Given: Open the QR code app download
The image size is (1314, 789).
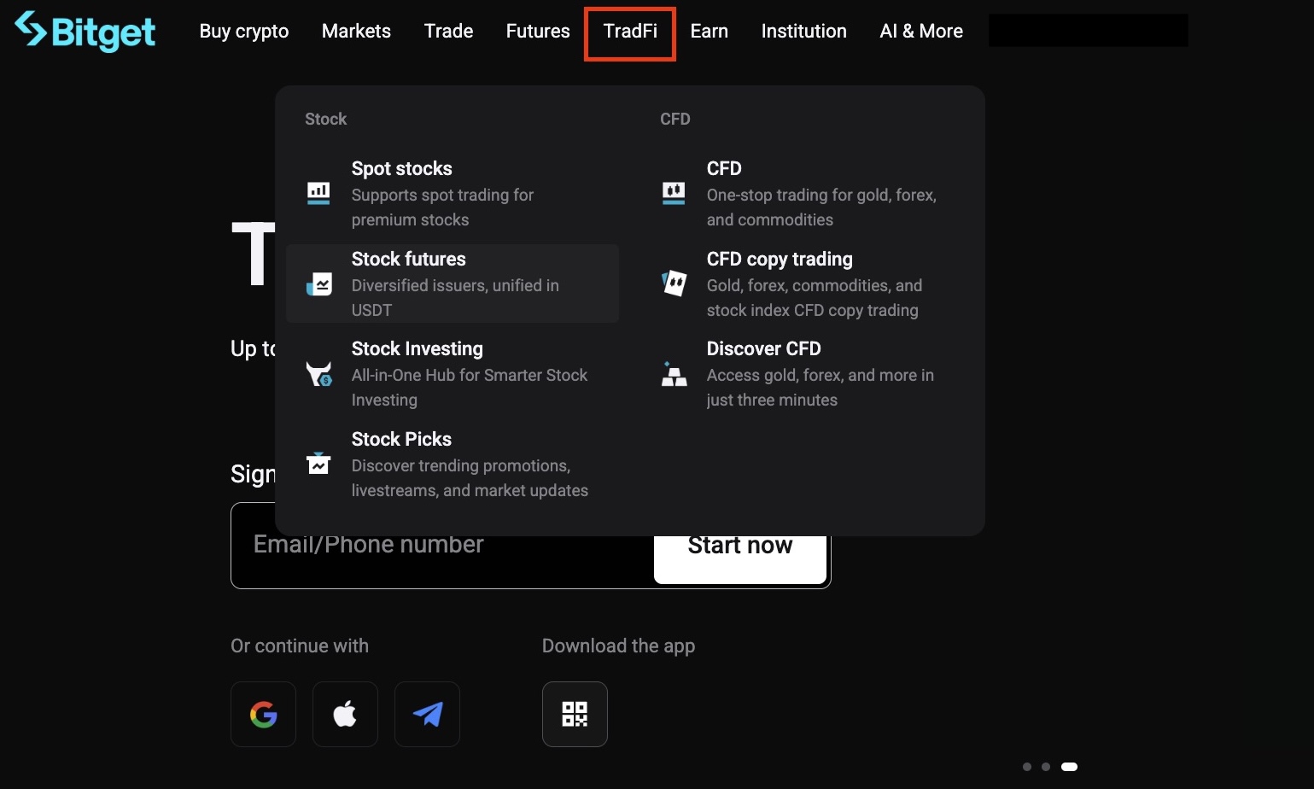Looking at the screenshot, I should click(575, 714).
